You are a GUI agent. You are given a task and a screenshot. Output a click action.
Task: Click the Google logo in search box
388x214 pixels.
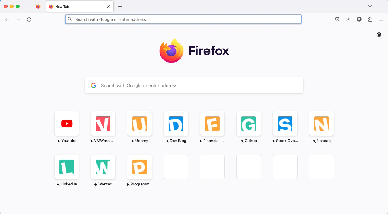[x=94, y=86]
